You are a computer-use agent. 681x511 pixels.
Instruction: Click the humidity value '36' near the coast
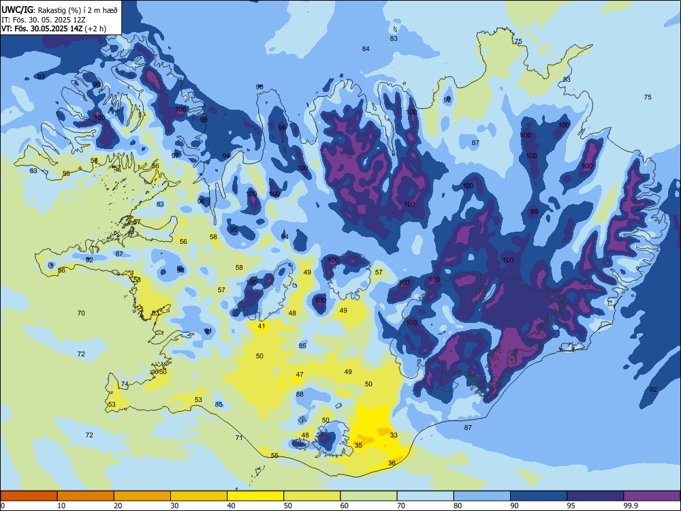pyautogui.click(x=392, y=463)
